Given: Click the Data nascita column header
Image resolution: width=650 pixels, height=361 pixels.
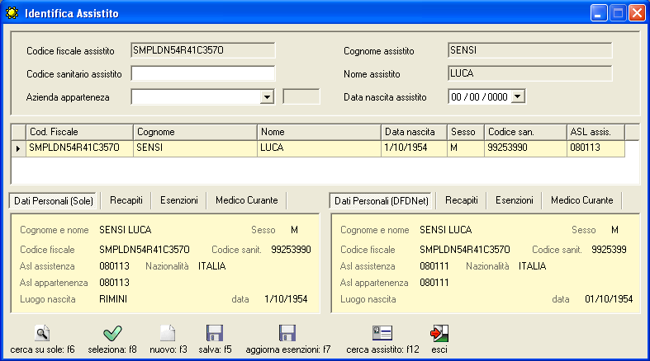Looking at the screenshot, I should click(413, 132).
